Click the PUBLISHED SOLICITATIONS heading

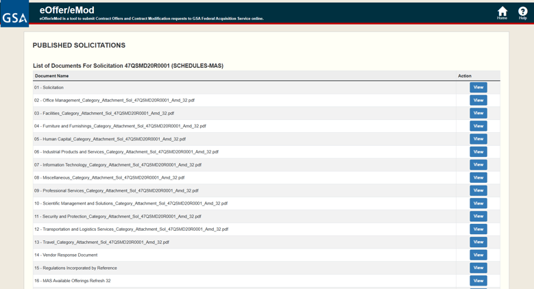click(x=79, y=45)
